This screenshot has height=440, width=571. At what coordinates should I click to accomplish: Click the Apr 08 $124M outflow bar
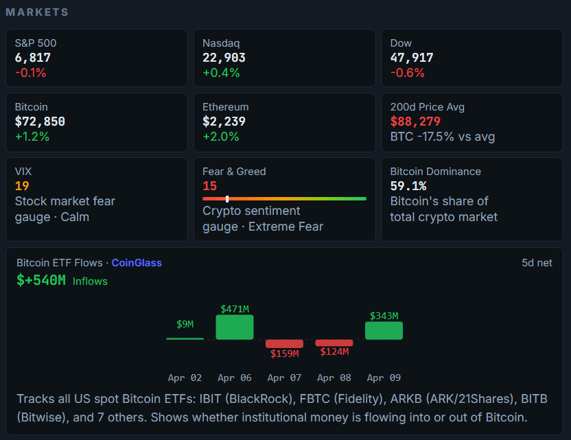coord(334,343)
